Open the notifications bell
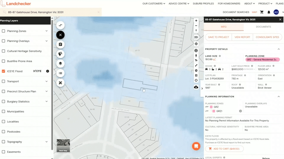 [269, 12]
